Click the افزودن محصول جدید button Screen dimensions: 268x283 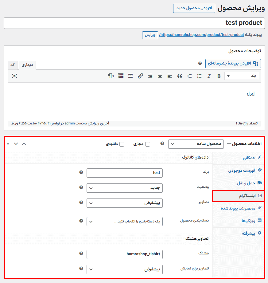click(x=194, y=8)
